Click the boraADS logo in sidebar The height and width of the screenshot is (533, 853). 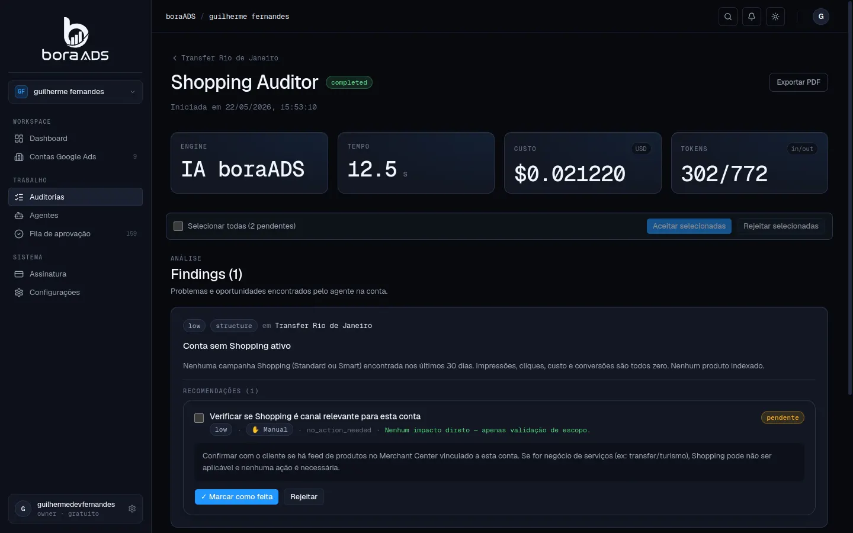pos(75,38)
